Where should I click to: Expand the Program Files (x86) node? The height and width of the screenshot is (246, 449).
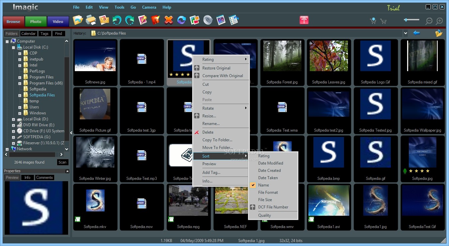pos(20,83)
